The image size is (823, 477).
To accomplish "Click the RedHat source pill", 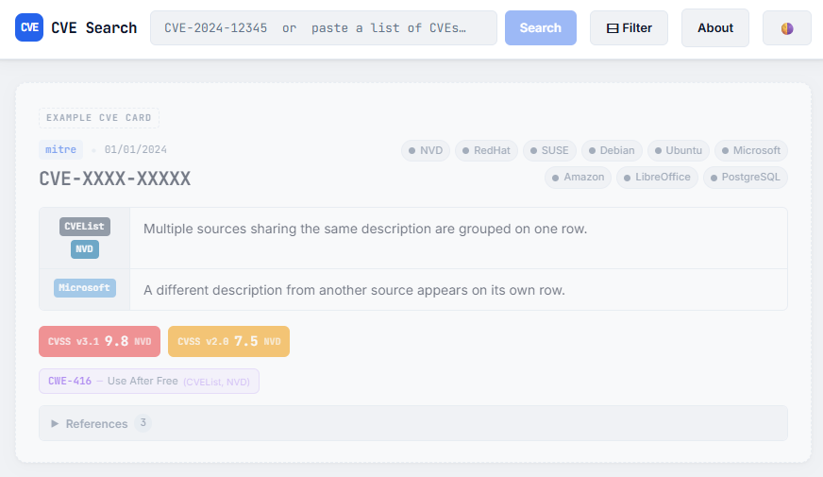I will [x=487, y=151].
